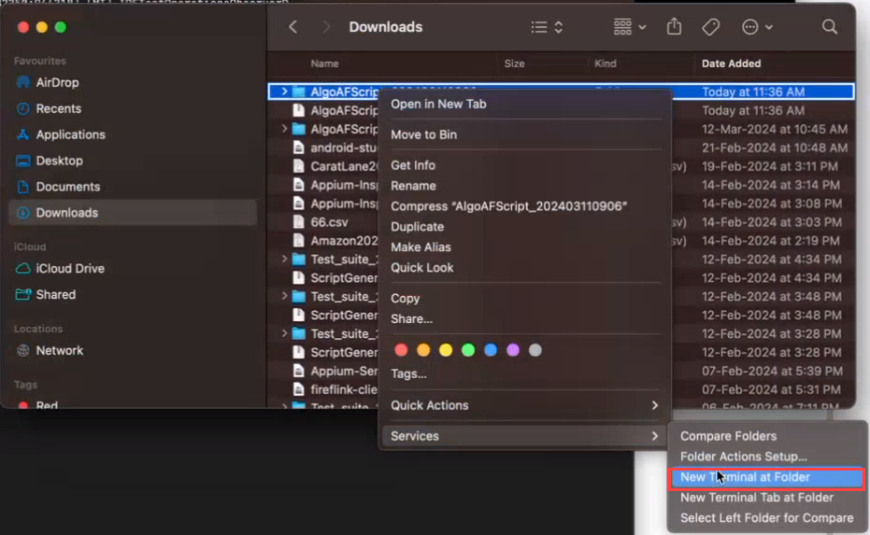Viewport: 870px width, 535px height.
Task: Select Downloads in the sidebar
Action: click(x=133, y=213)
